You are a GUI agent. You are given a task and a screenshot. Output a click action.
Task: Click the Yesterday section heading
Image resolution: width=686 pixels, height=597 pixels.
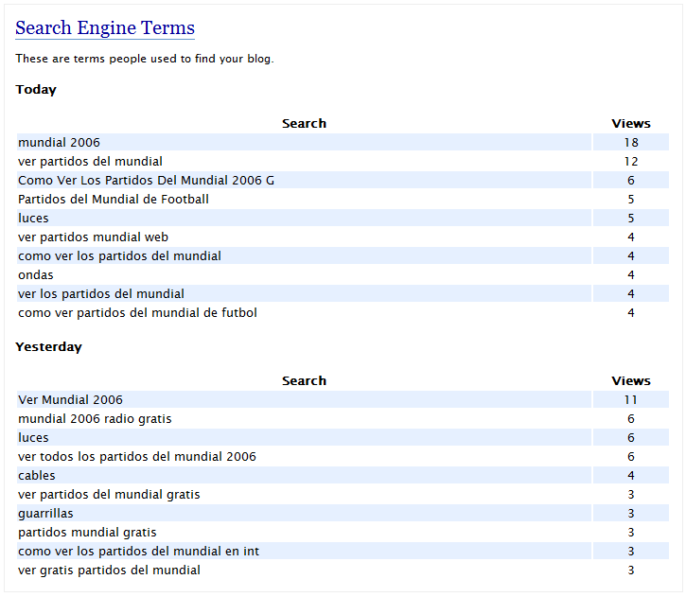coord(48,347)
